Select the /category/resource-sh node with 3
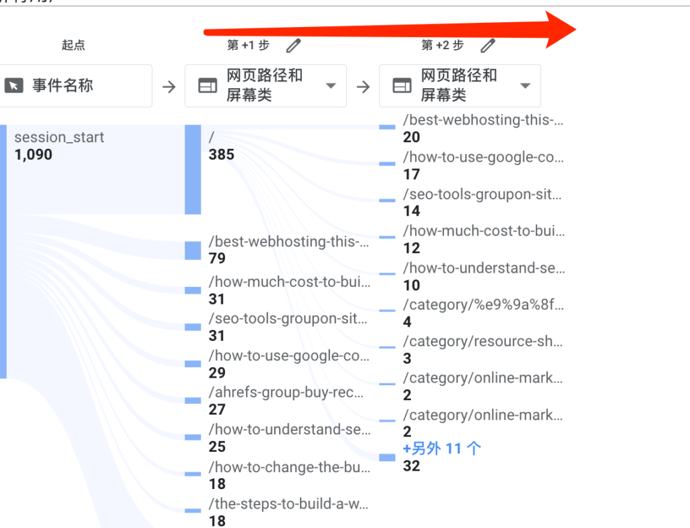The height and width of the screenshot is (528, 690). coord(387,347)
